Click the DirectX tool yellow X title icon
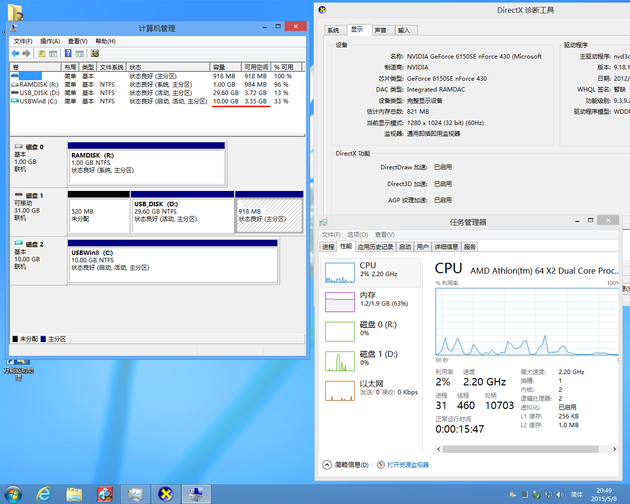 (322, 9)
